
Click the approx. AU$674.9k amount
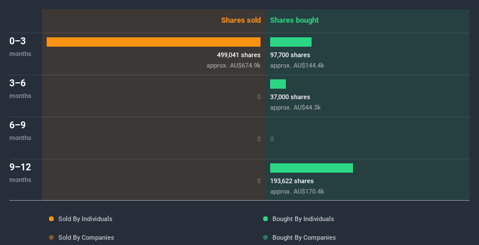coord(234,66)
